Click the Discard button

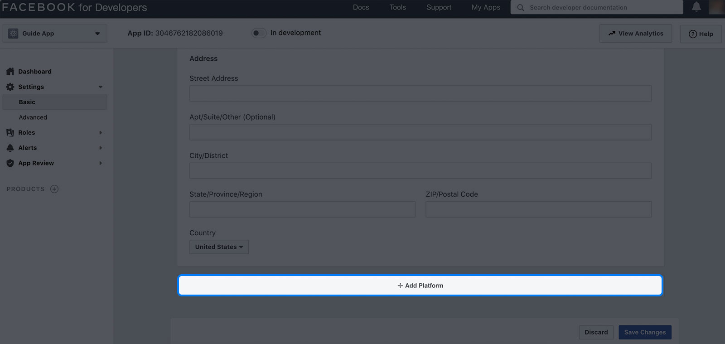[596, 332]
